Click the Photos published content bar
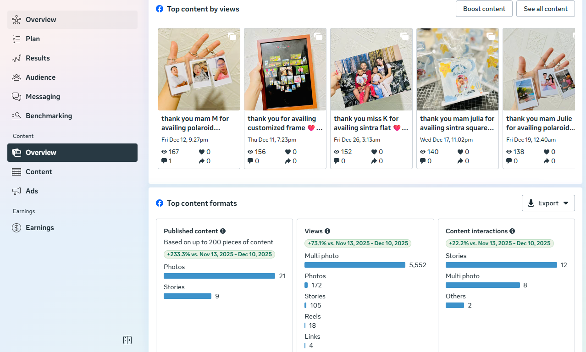The width and height of the screenshot is (586, 352). [219, 276]
